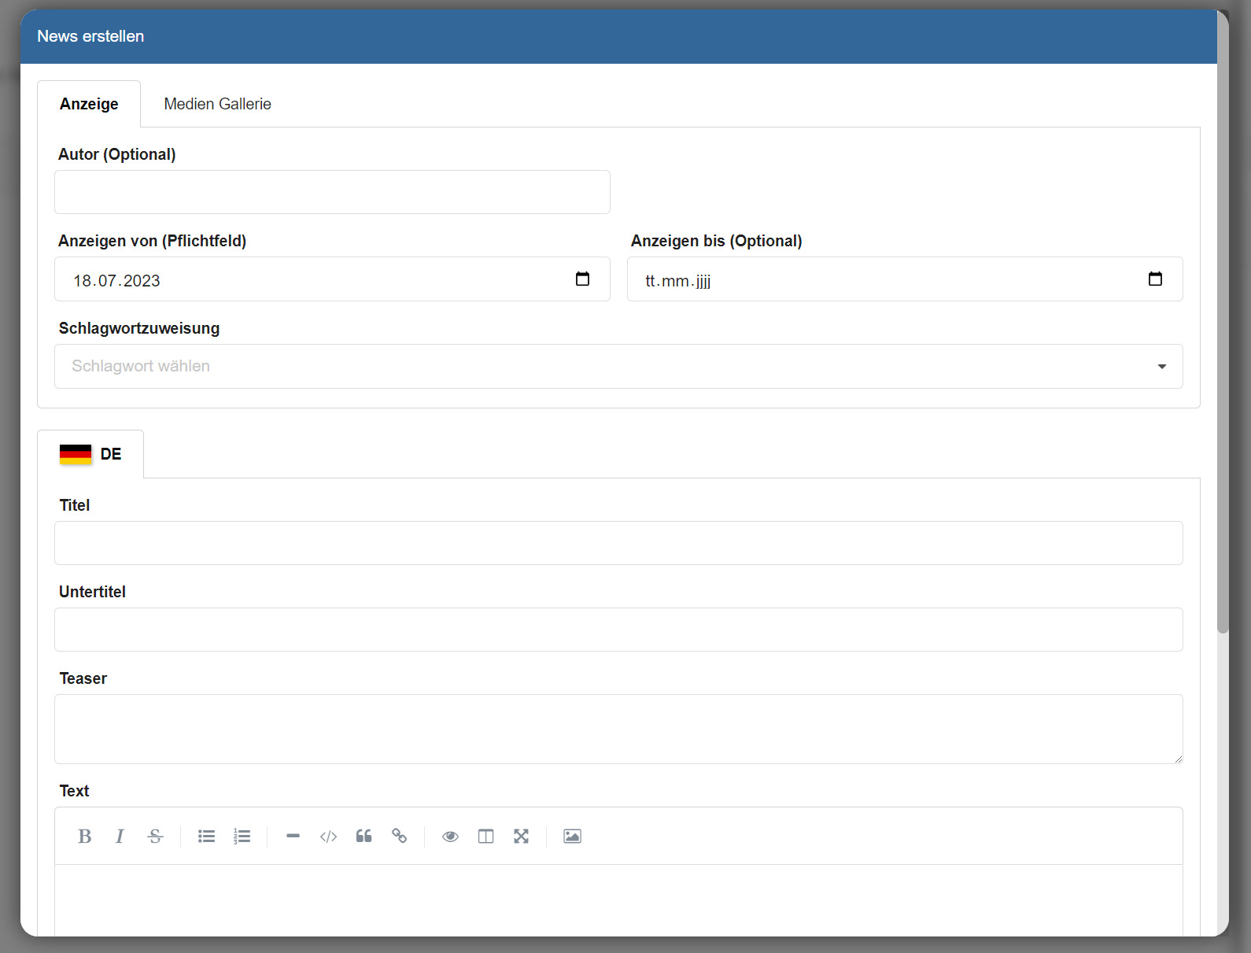Insert an image into the text
The image size is (1251, 953).
[x=572, y=837]
